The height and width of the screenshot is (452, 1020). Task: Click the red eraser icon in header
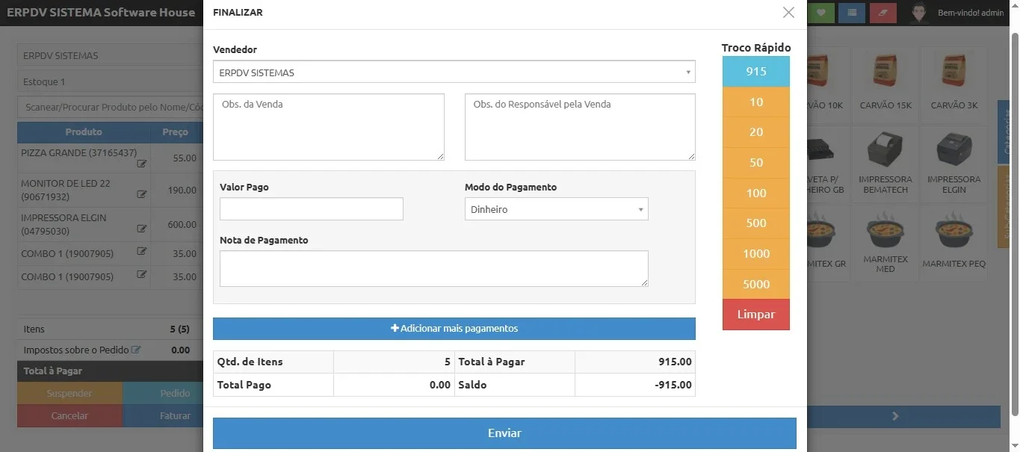point(883,13)
